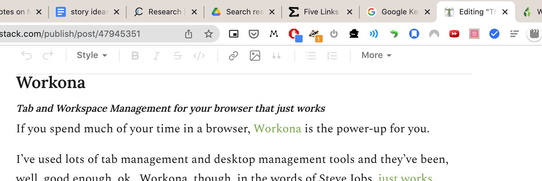Save page with the Pocket extension
This screenshot has width=542, height=181.
click(x=254, y=34)
